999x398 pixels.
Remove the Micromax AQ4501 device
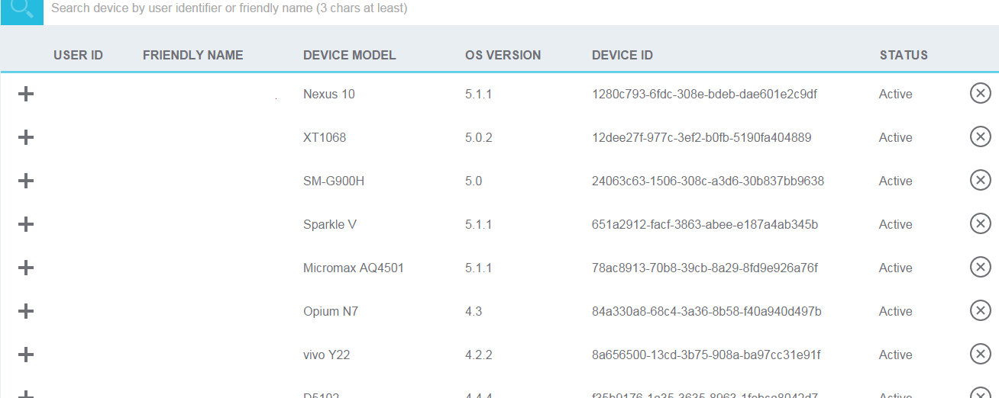tap(980, 267)
